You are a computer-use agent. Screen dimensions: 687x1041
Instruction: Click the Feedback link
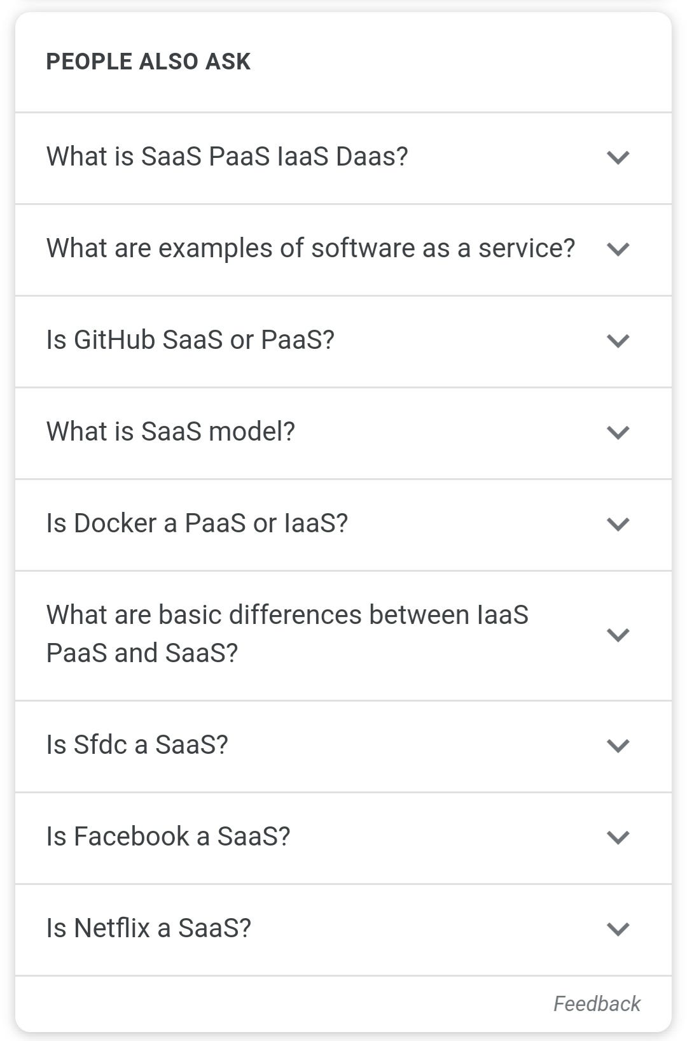click(597, 1004)
